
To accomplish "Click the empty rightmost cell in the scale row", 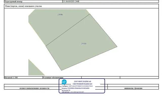I will point(139,78).
